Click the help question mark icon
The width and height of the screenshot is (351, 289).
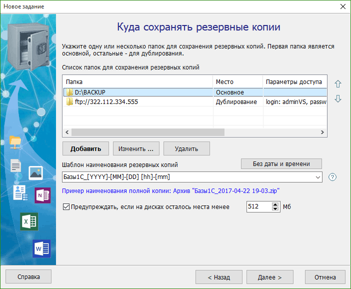332,177
